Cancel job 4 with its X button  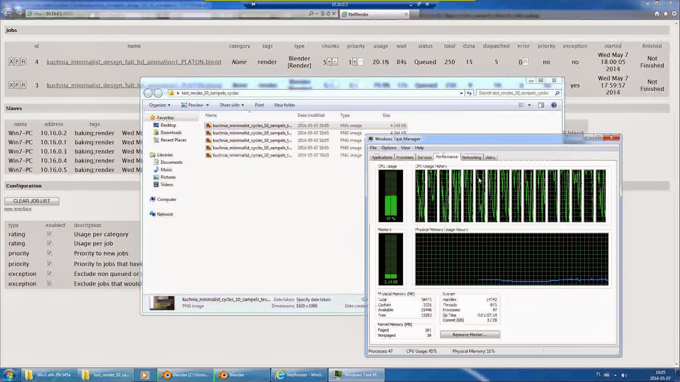11,62
